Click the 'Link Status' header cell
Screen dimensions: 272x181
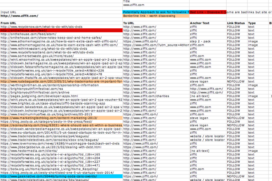[x=237, y=23]
